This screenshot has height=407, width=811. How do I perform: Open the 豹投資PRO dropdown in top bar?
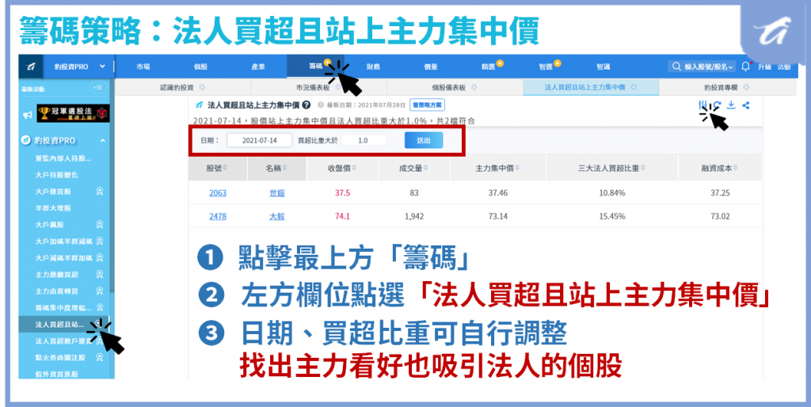click(80, 67)
